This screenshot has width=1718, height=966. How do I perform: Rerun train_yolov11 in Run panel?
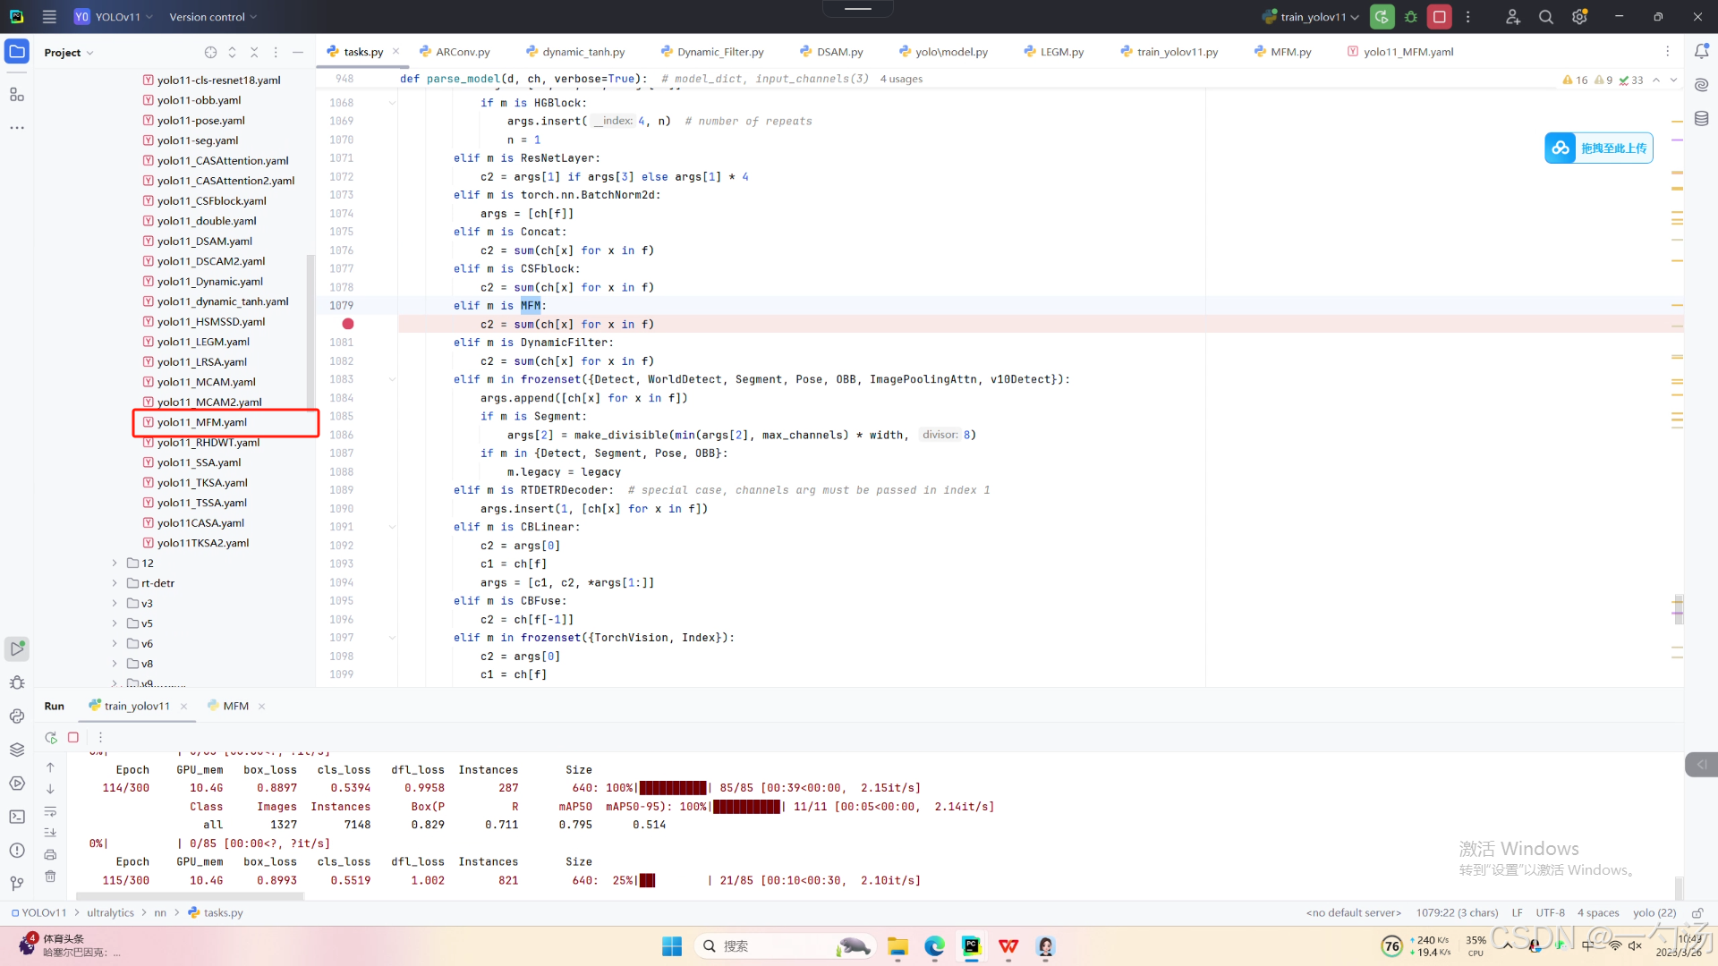point(51,738)
